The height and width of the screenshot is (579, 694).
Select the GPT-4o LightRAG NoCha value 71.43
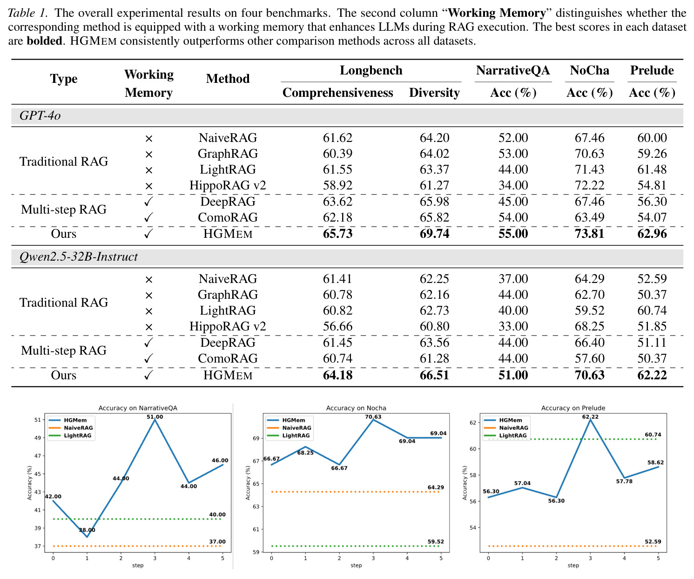(x=589, y=169)
